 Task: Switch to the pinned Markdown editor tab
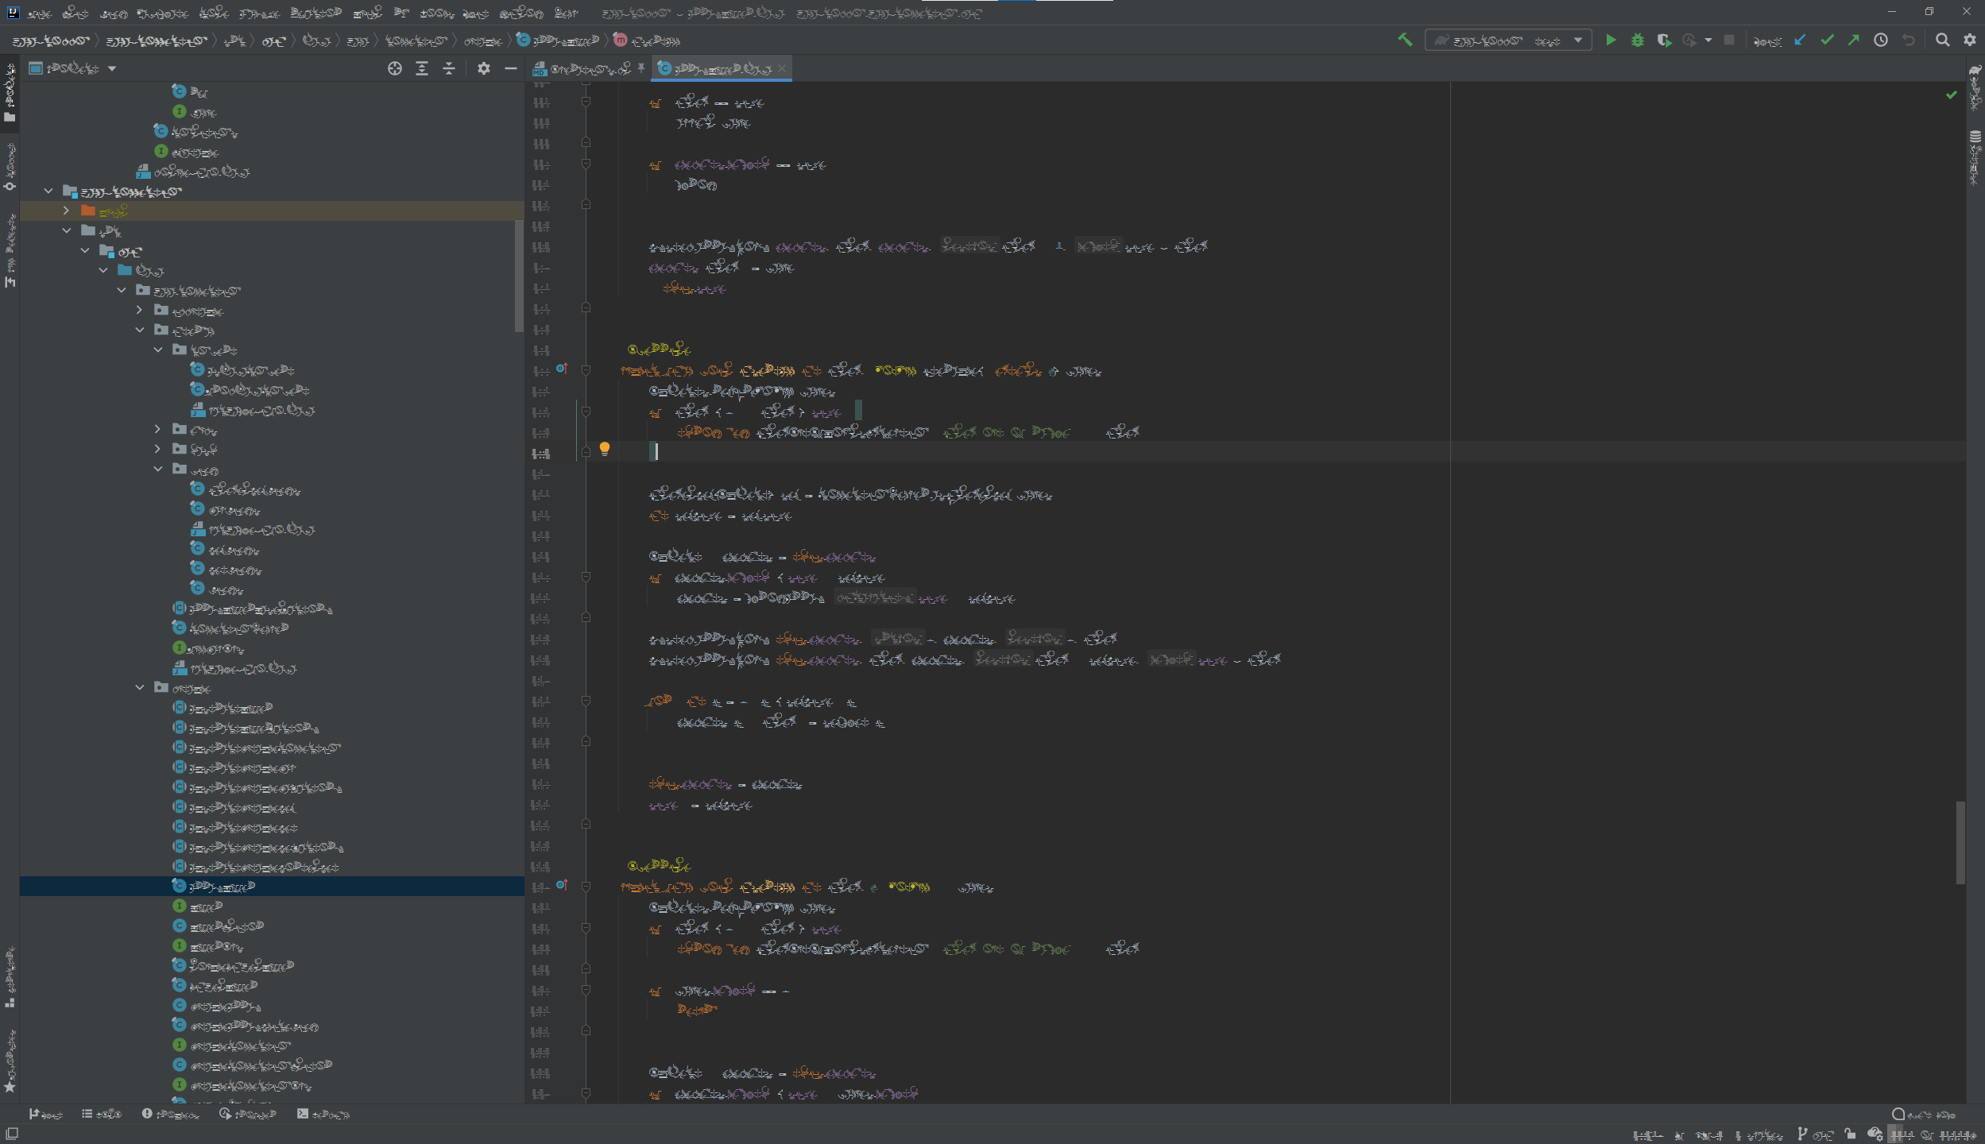click(590, 69)
